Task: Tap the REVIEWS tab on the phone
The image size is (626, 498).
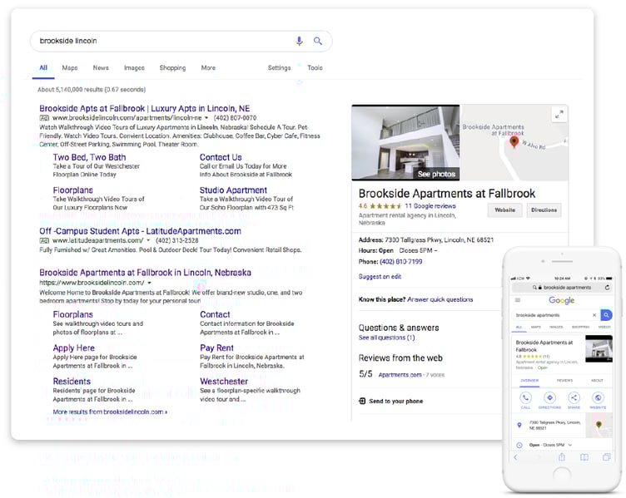Action: [564, 381]
